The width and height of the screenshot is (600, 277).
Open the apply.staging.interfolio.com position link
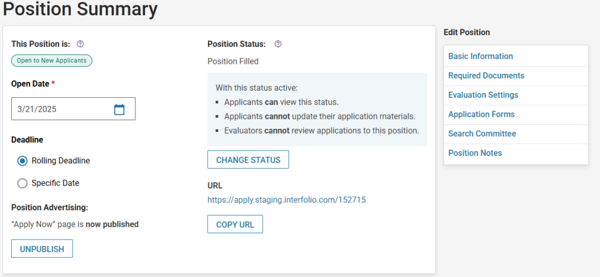[287, 200]
